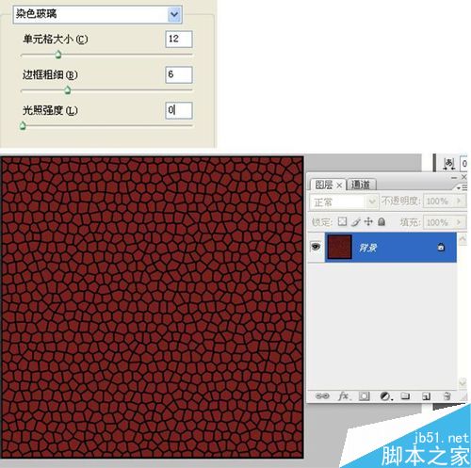Click the 背景 layer thumbnail

coord(339,247)
